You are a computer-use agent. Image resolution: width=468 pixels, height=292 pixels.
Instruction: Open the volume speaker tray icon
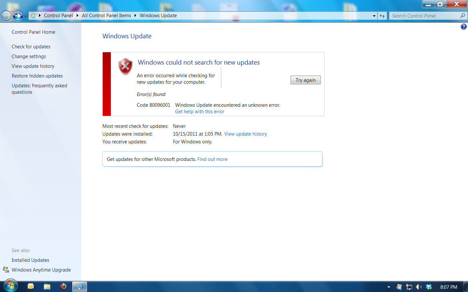click(x=419, y=287)
